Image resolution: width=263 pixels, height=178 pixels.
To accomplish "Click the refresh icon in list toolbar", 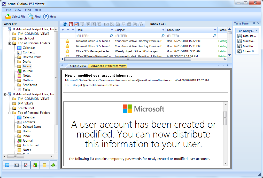I will [x=65, y=24].
